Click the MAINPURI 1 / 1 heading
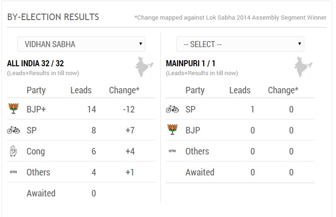The image size is (336, 217). click(x=191, y=63)
